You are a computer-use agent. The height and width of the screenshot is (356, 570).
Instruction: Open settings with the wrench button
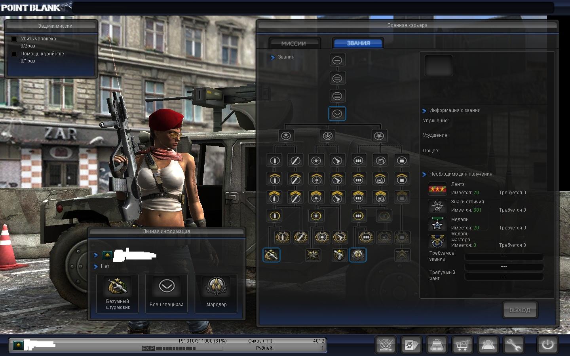[x=513, y=345]
